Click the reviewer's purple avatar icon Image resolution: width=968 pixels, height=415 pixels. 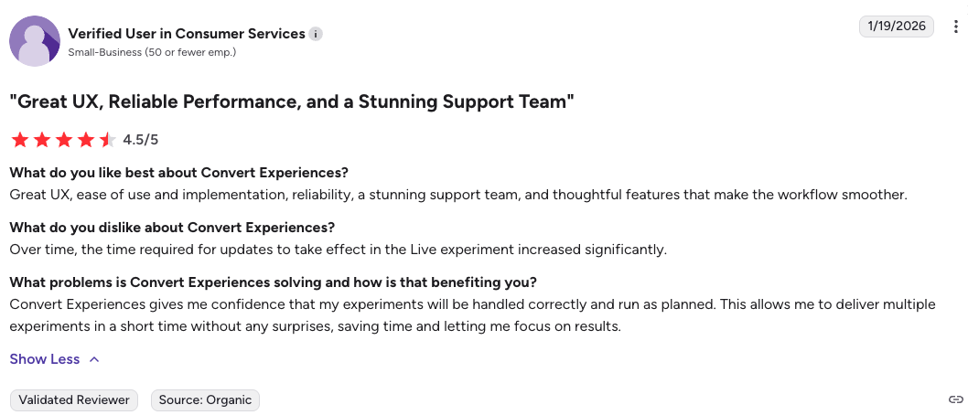[x=35, y=41]
